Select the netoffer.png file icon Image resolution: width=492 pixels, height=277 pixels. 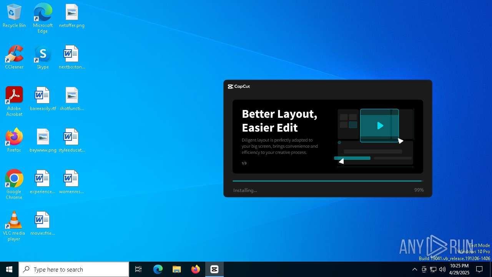pos(71,16)
